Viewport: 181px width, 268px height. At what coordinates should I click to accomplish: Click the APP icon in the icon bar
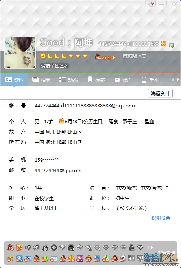pyautogui.click(x=131, y=259)
